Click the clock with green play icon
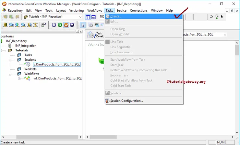 [217, 17]
